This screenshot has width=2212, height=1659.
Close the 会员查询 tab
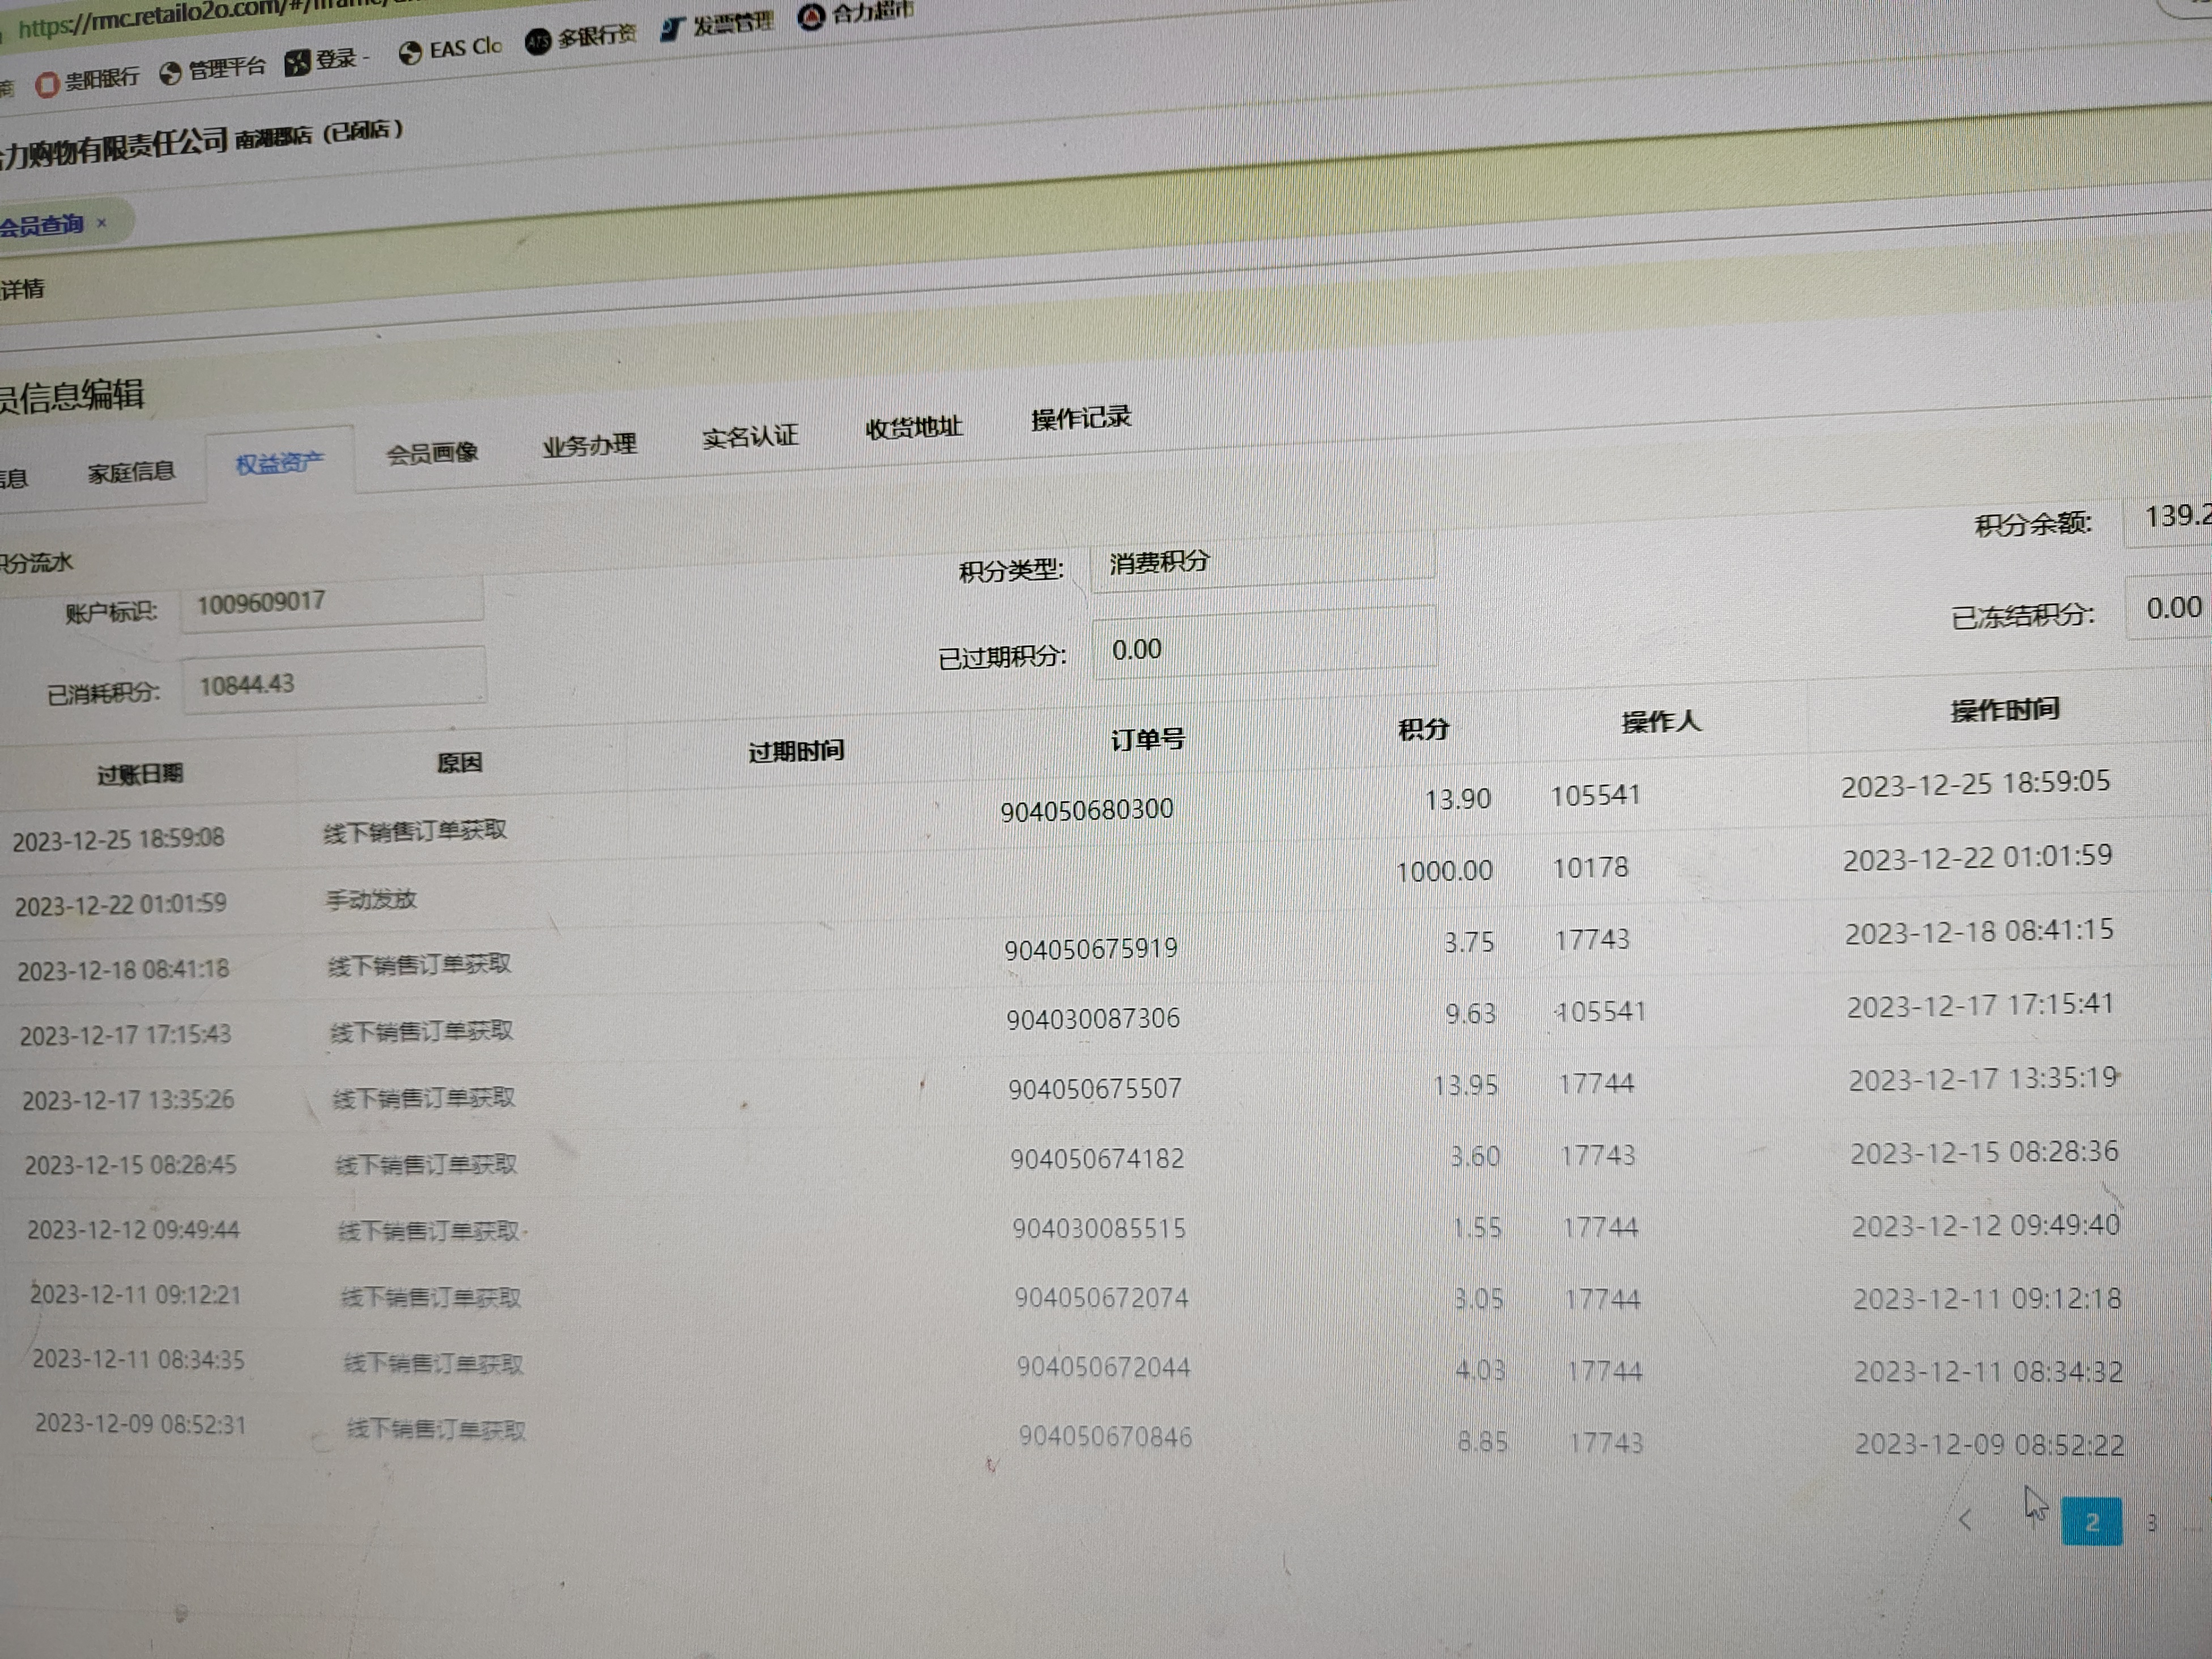101,223
